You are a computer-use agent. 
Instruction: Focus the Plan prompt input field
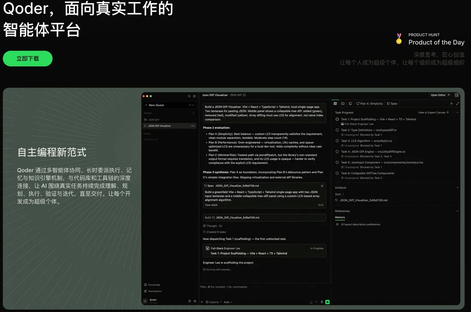pos(264,287)
